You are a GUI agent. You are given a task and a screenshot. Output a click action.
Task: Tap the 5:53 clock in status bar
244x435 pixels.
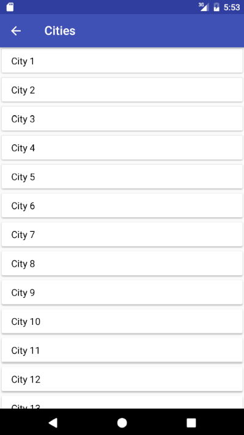(232, 7)
